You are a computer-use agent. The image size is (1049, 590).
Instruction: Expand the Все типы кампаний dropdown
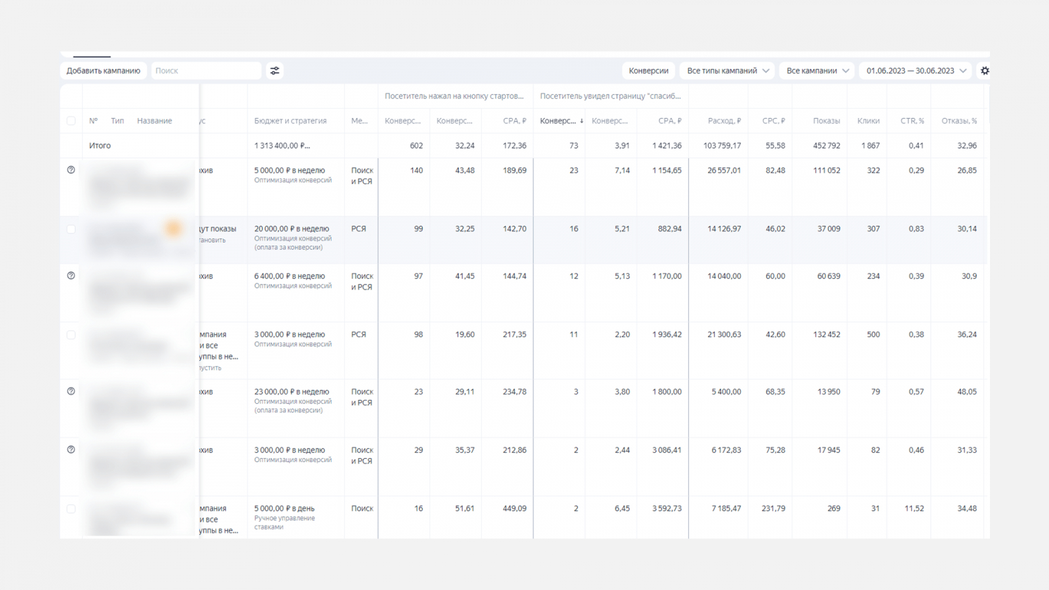point(727,71)
